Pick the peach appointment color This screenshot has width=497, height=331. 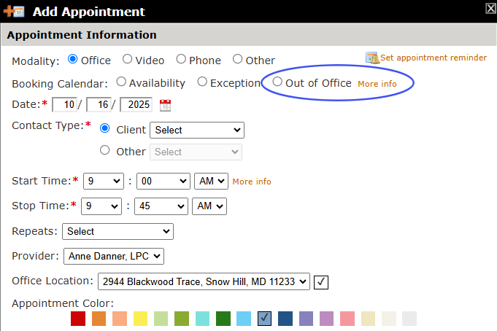pos(120,319)
